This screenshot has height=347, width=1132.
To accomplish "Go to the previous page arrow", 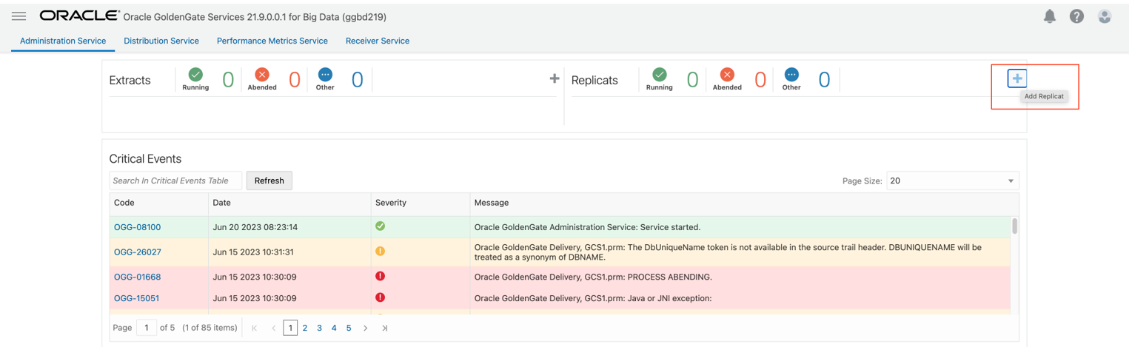I will point(273,328).
